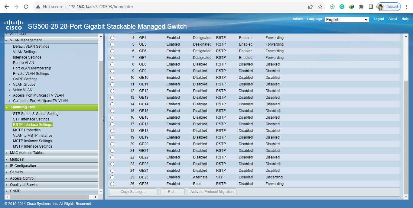Screen dimensions: 413x208
Task: Click the Logout link
Action: click(379, 19)
